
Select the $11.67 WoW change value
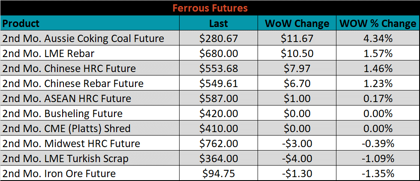[297, 38]
